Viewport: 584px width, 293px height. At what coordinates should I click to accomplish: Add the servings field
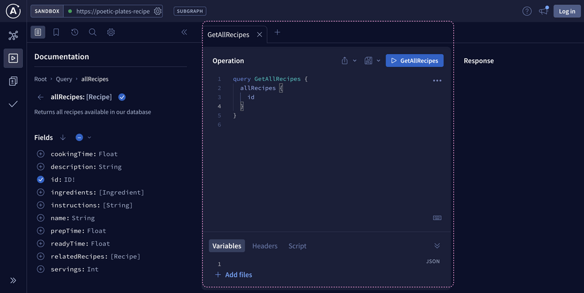click(x=41, y=269)
